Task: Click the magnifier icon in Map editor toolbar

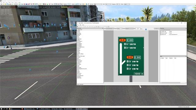Action: point(88,4)
